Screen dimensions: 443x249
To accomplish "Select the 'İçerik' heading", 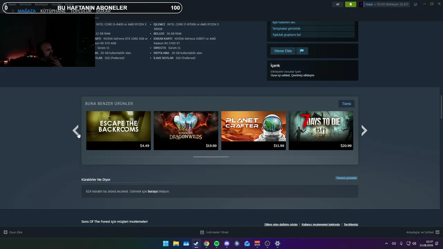I will tap(275, 65).
